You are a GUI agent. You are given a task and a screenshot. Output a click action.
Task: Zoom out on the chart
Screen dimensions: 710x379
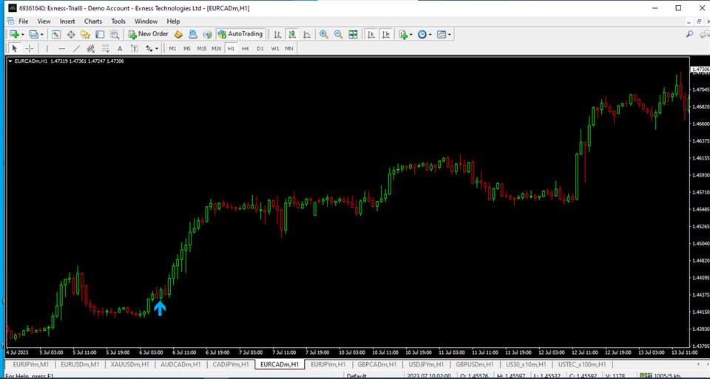point(338,35)
